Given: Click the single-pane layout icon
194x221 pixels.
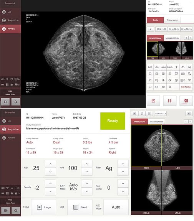Looking at the screenshot, I should tap(150, 74).
